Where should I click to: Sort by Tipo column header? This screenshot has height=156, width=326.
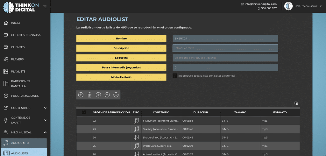136,112
